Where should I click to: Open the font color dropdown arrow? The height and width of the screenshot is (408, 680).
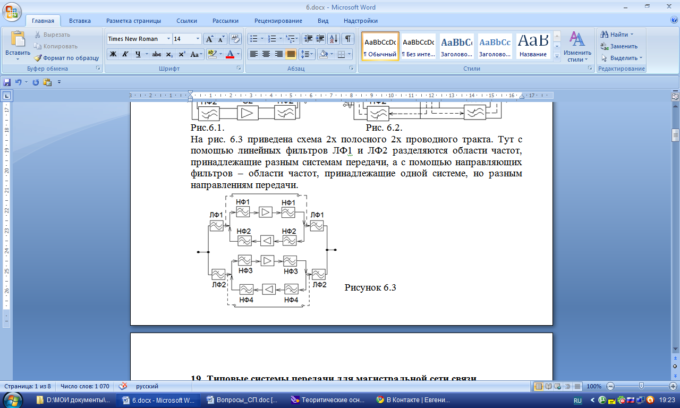(239, 54)
